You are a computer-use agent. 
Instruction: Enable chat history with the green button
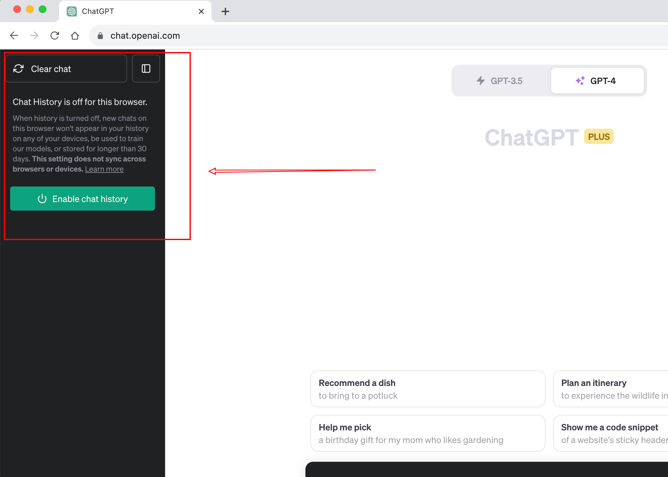(x=83, y=199)
